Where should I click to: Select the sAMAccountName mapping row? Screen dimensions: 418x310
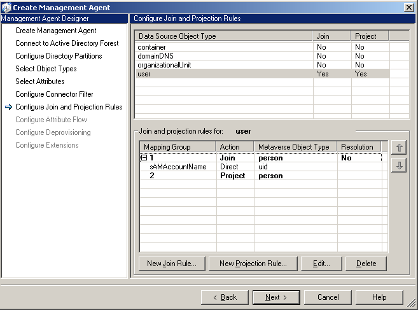pos(261,167)
